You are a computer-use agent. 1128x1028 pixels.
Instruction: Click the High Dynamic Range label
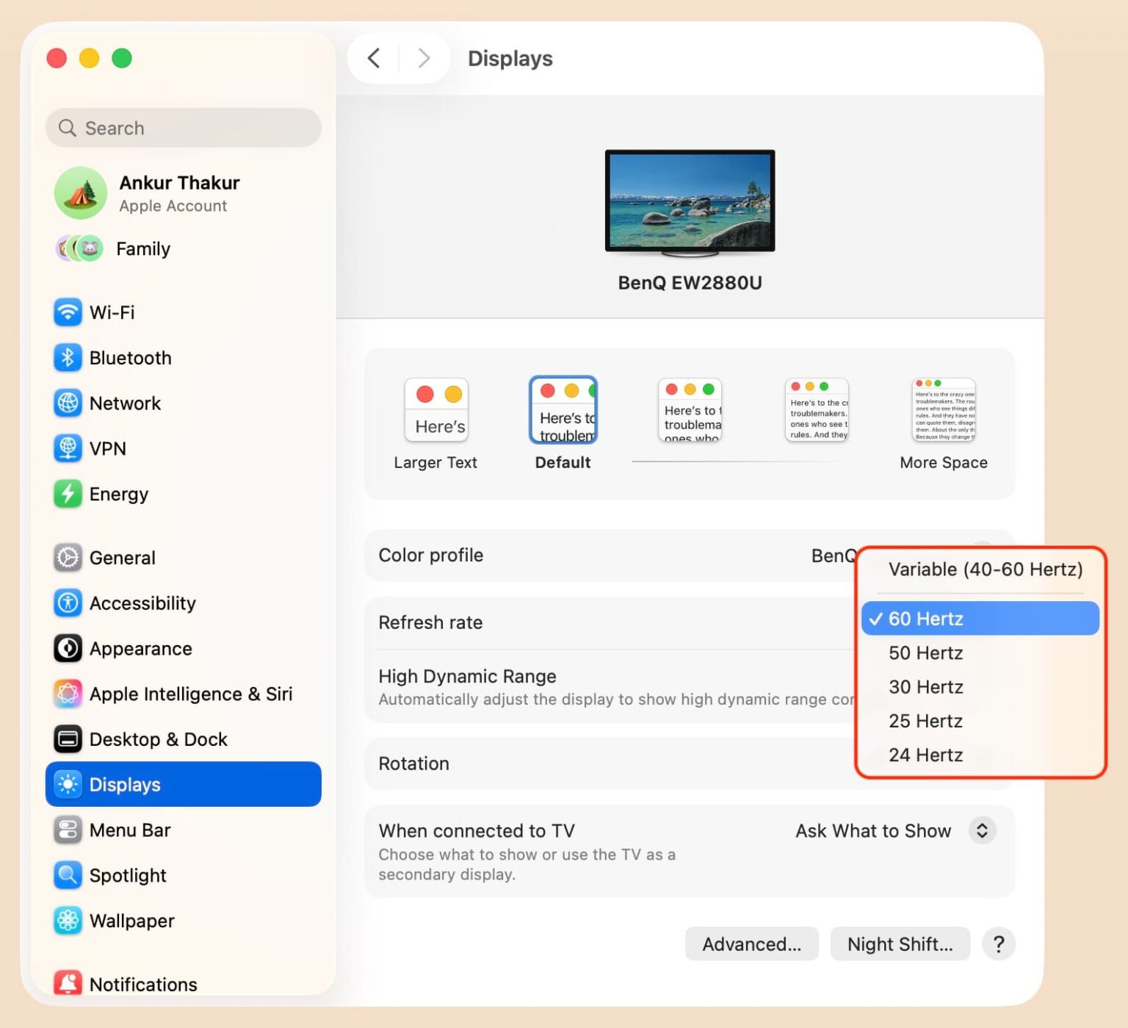click(x=467, y=676)
